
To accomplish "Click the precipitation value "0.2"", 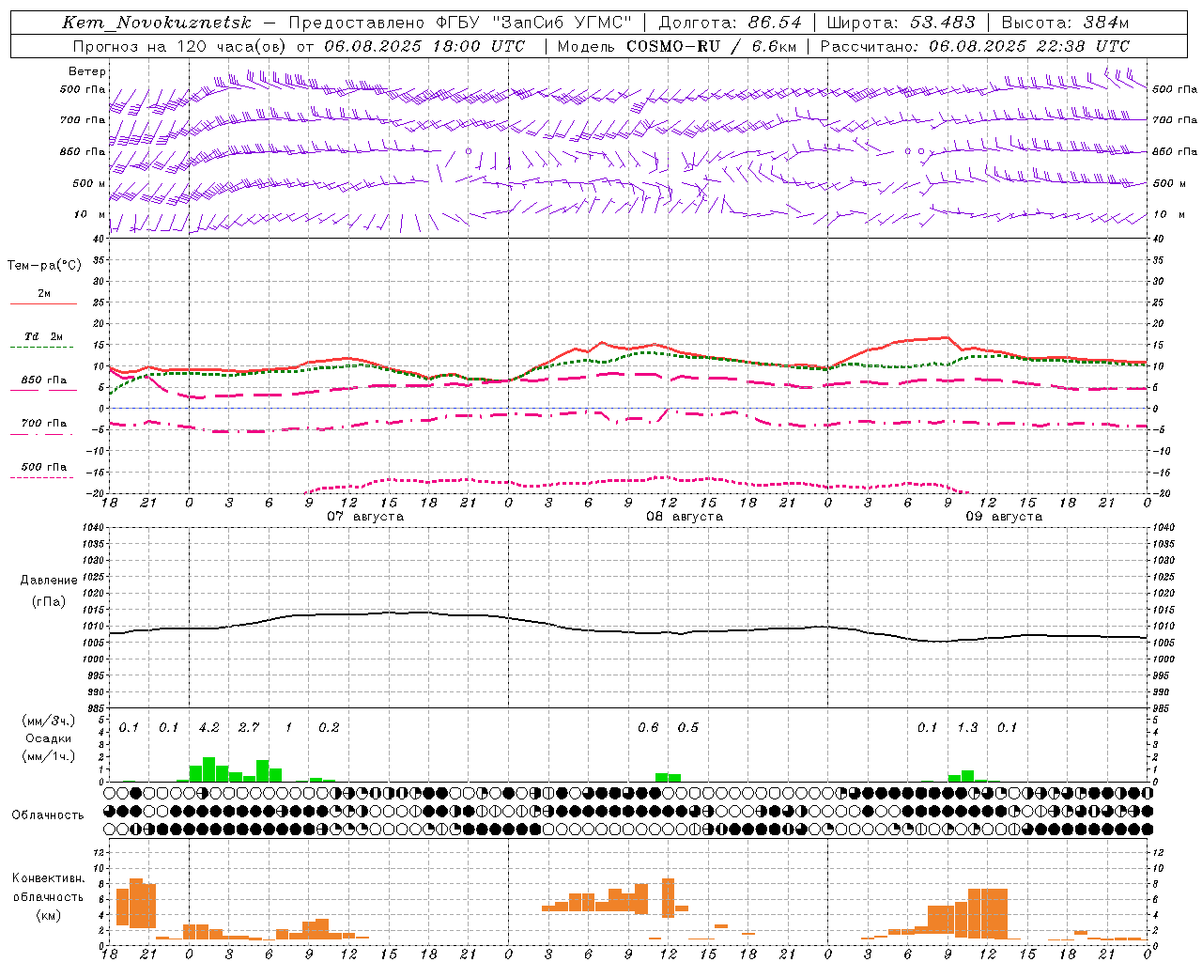I will click(x=329, y=728).
